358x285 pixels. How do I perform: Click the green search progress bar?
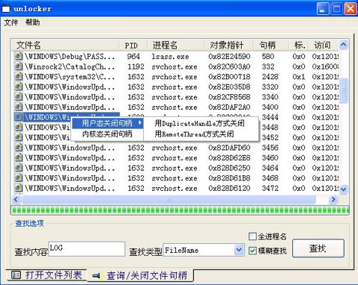tap(180, 210)
